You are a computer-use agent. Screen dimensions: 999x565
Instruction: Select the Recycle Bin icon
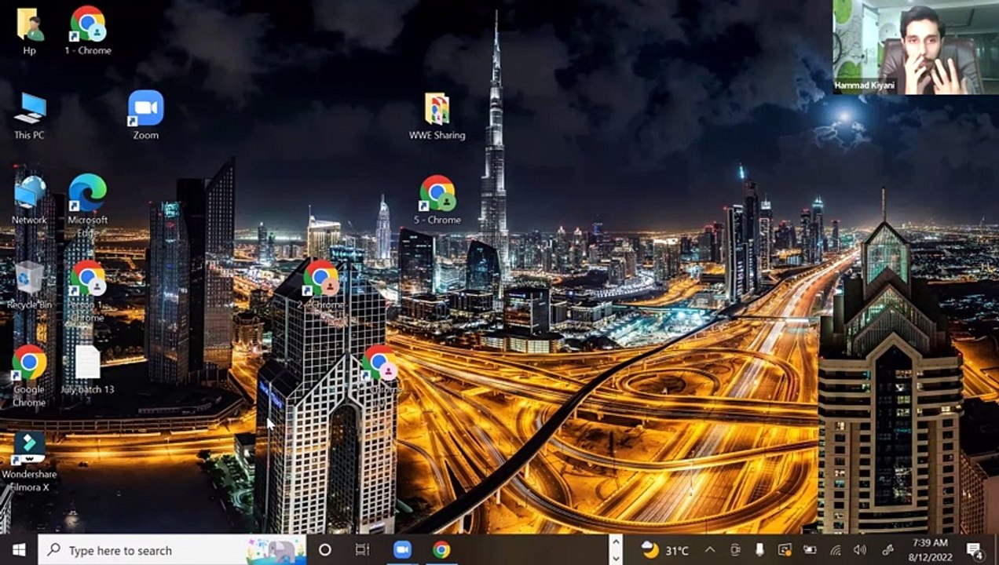(29, 285)
